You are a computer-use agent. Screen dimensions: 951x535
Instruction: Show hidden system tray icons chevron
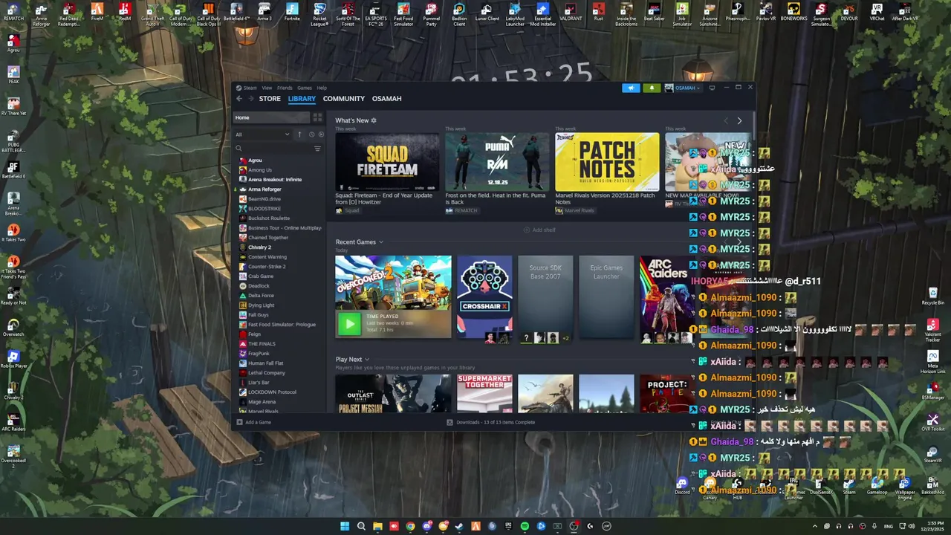(815, 526)
